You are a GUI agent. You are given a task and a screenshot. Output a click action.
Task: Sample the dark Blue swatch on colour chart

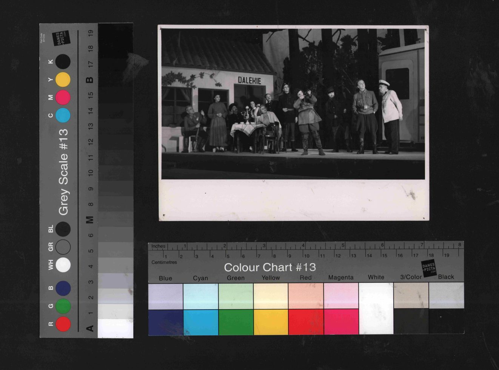165,322
